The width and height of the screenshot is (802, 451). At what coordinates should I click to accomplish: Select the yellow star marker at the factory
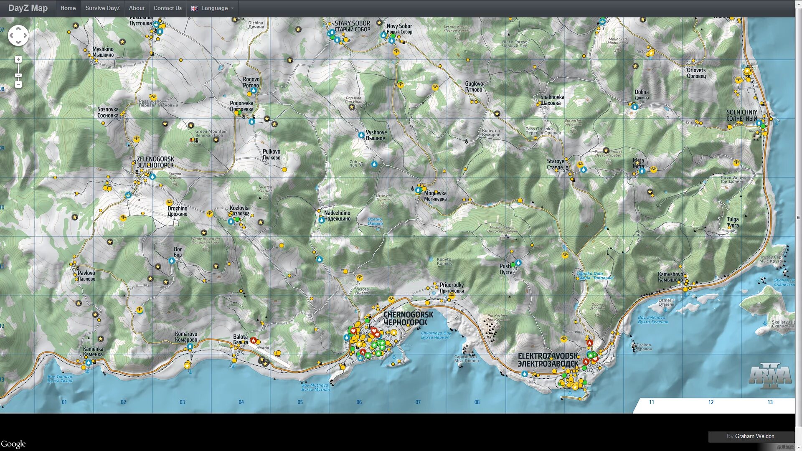(x=651, y=53)
